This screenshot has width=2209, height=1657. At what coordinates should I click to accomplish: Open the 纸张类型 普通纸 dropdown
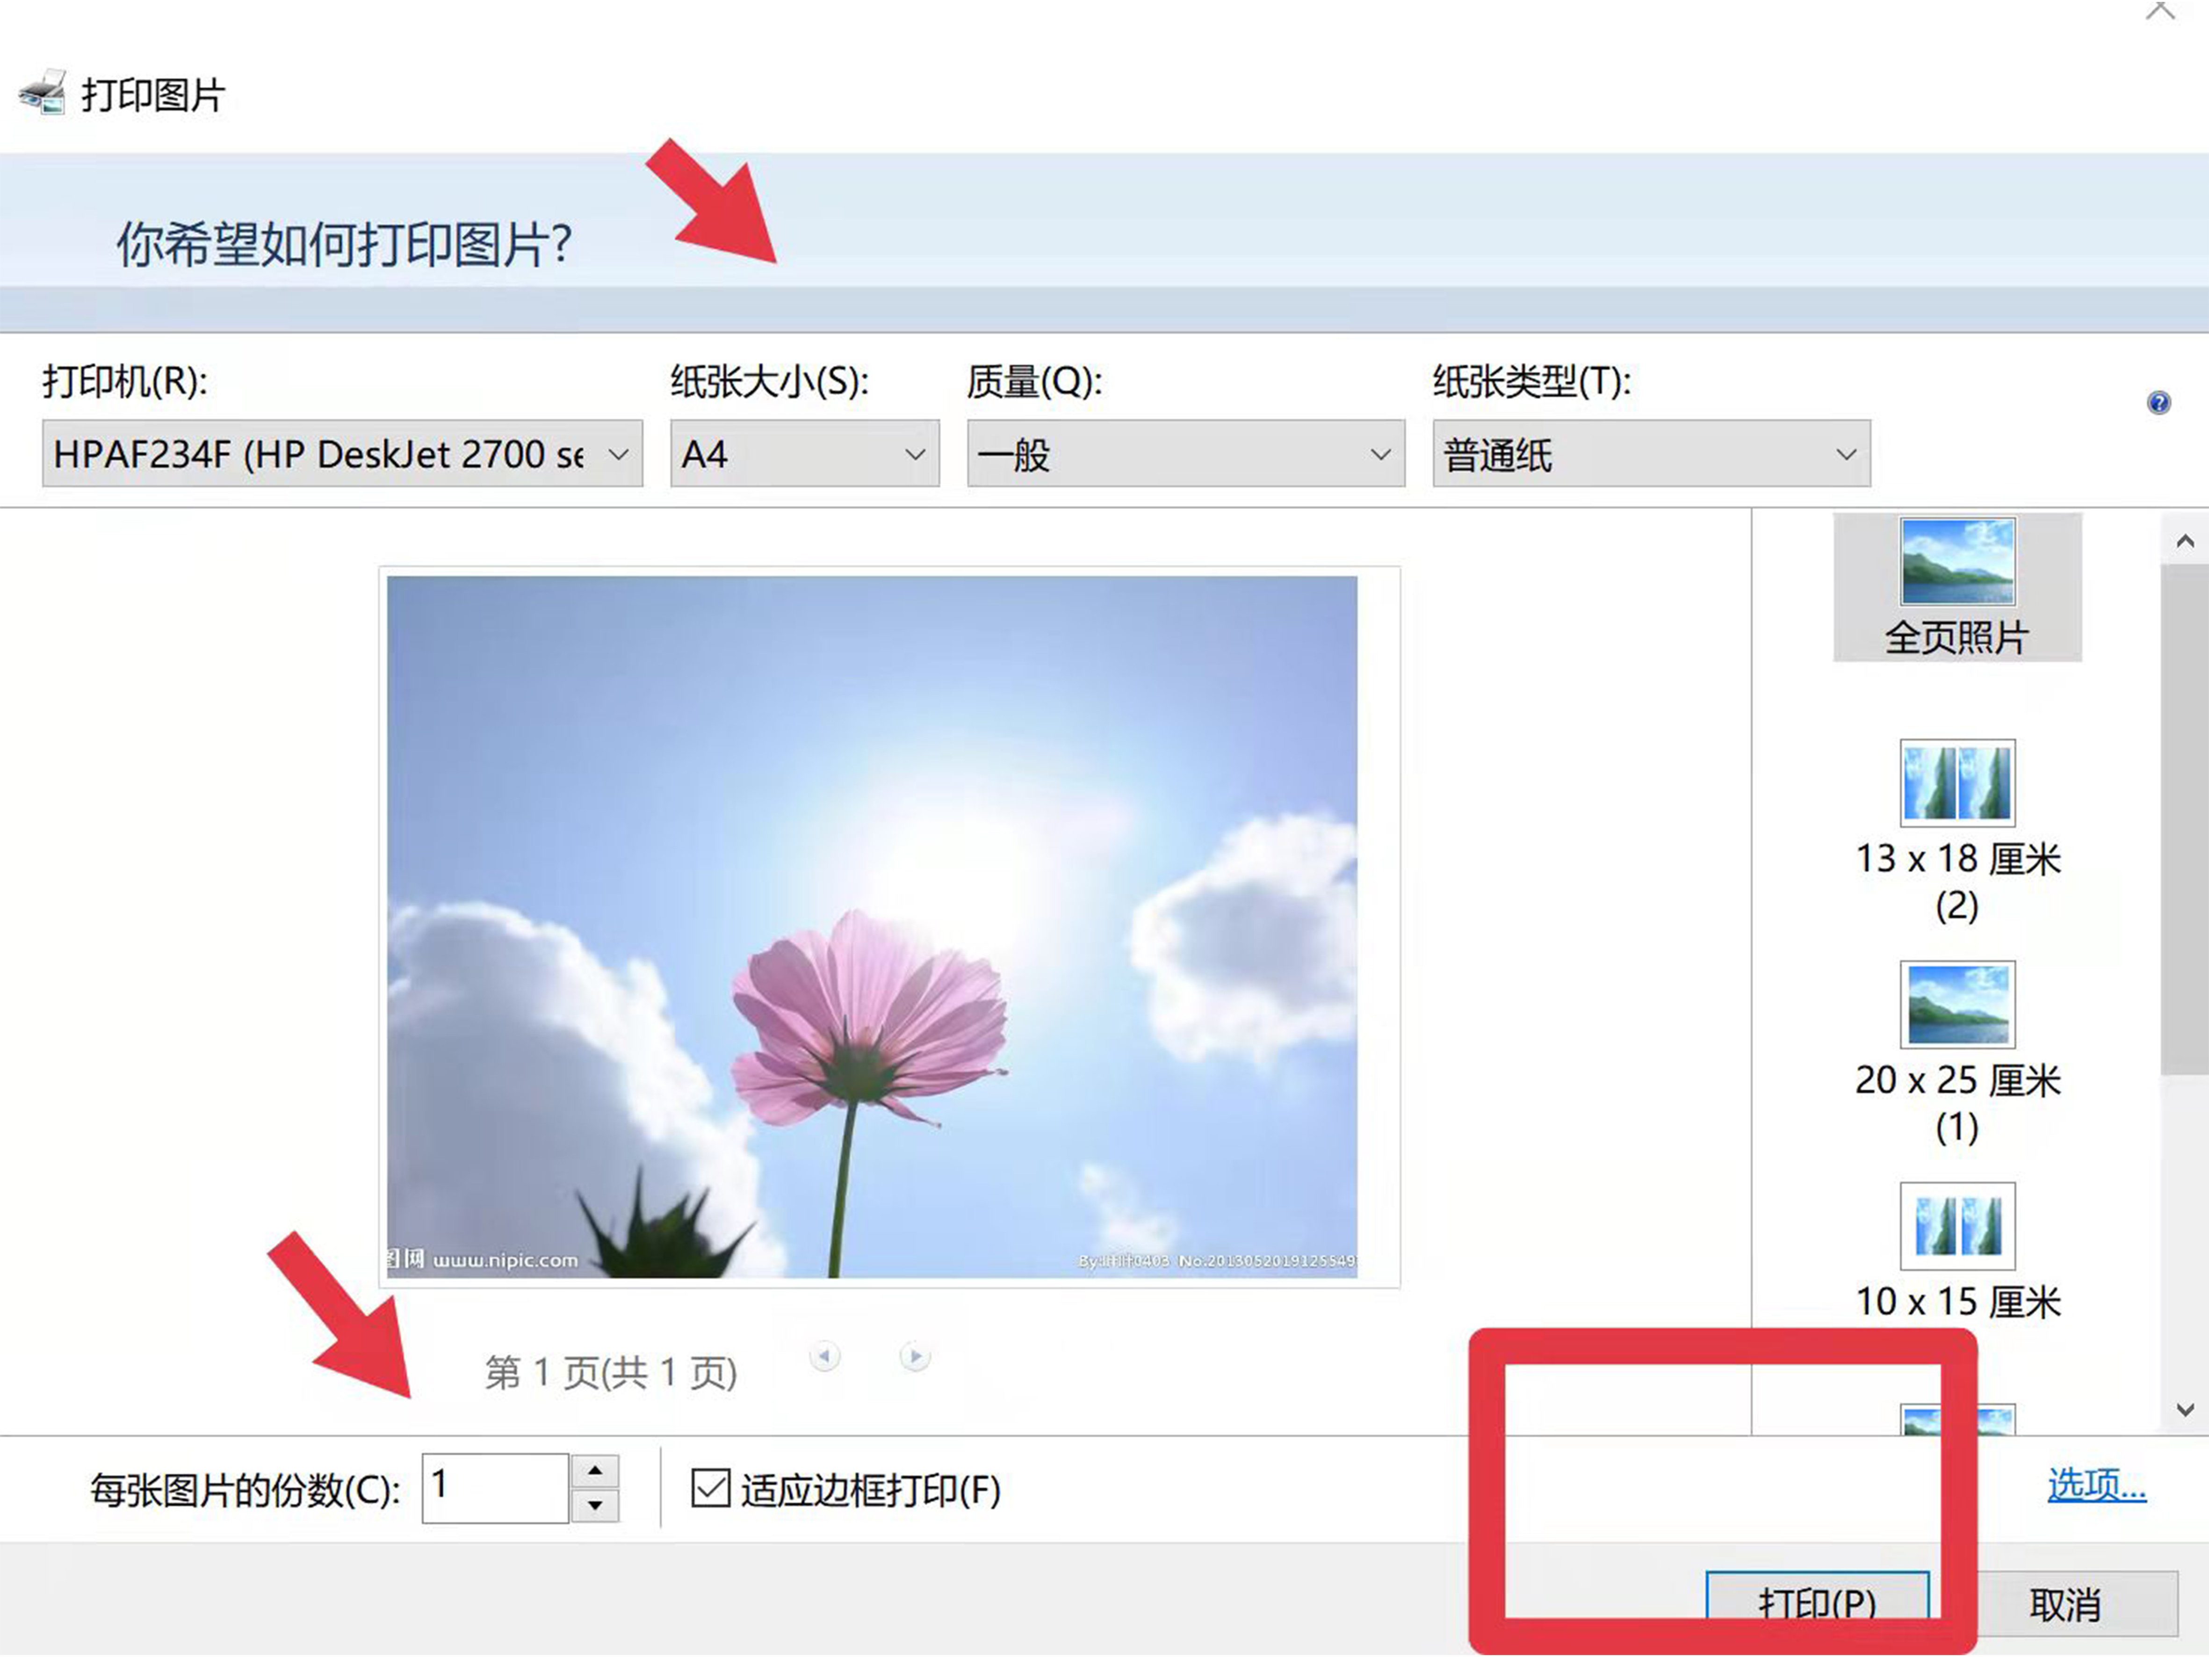[x=1651, y=455]
